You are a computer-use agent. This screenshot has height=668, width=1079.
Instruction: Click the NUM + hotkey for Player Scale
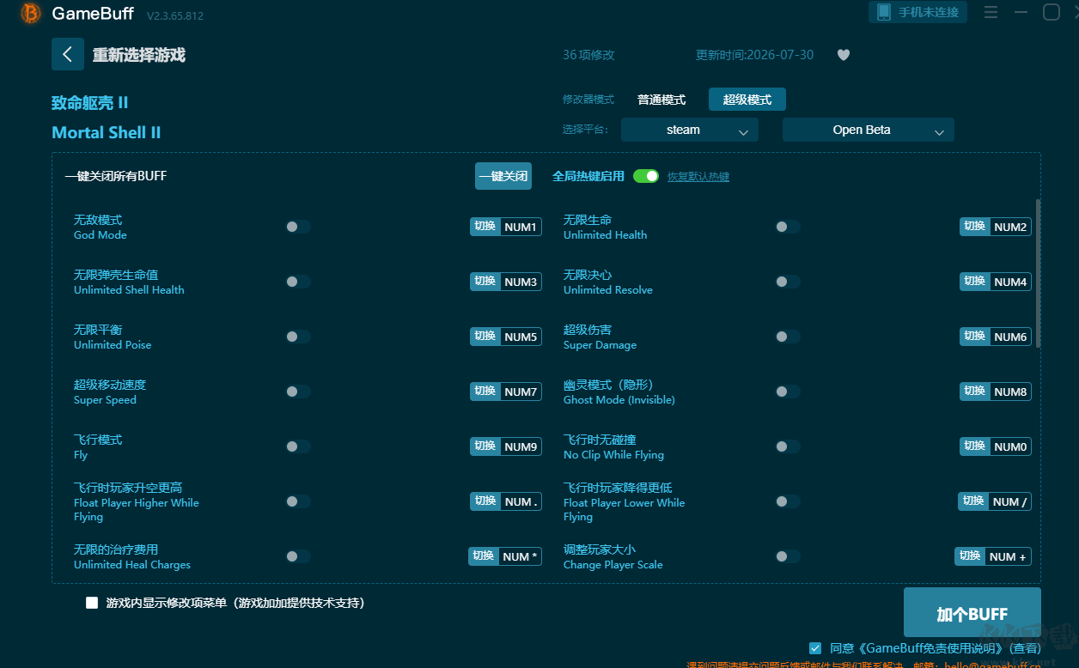[x=993, y=556]
